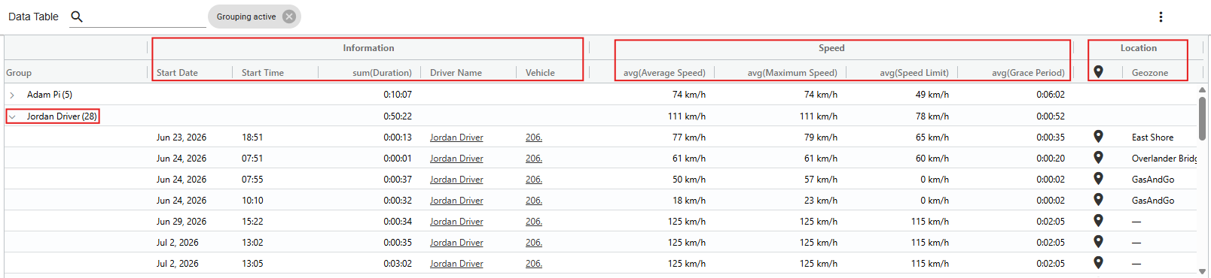Image resolution: width=1211 pixels, height=278 pixels.
Task: Open vehicle 206 link in 07:55 row
Action: point(534,180)
